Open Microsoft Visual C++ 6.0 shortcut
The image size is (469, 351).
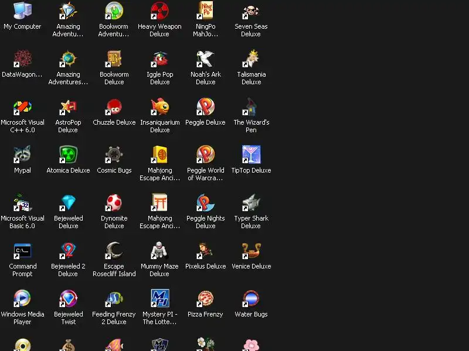click(22, 106)
